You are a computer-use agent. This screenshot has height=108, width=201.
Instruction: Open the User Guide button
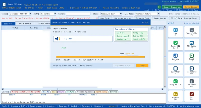105,18
